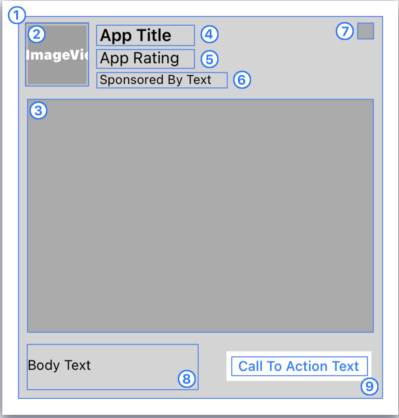Click the circled number 4 marker
Viewport: 399px width, 418px height.
click(x=209, y=35)
